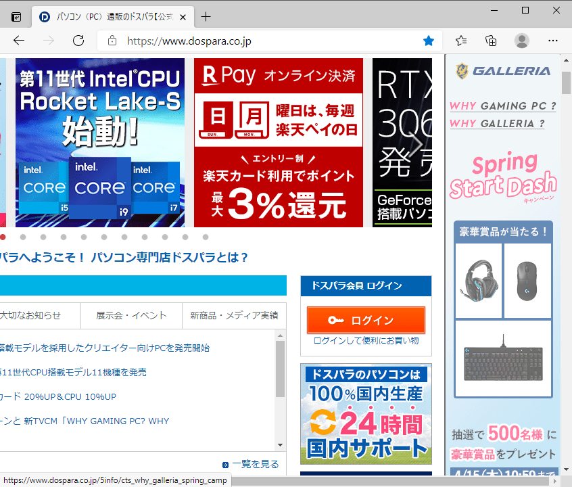Select the seventh carousel dot
572x487 pixels.
(x=124, y=237)
